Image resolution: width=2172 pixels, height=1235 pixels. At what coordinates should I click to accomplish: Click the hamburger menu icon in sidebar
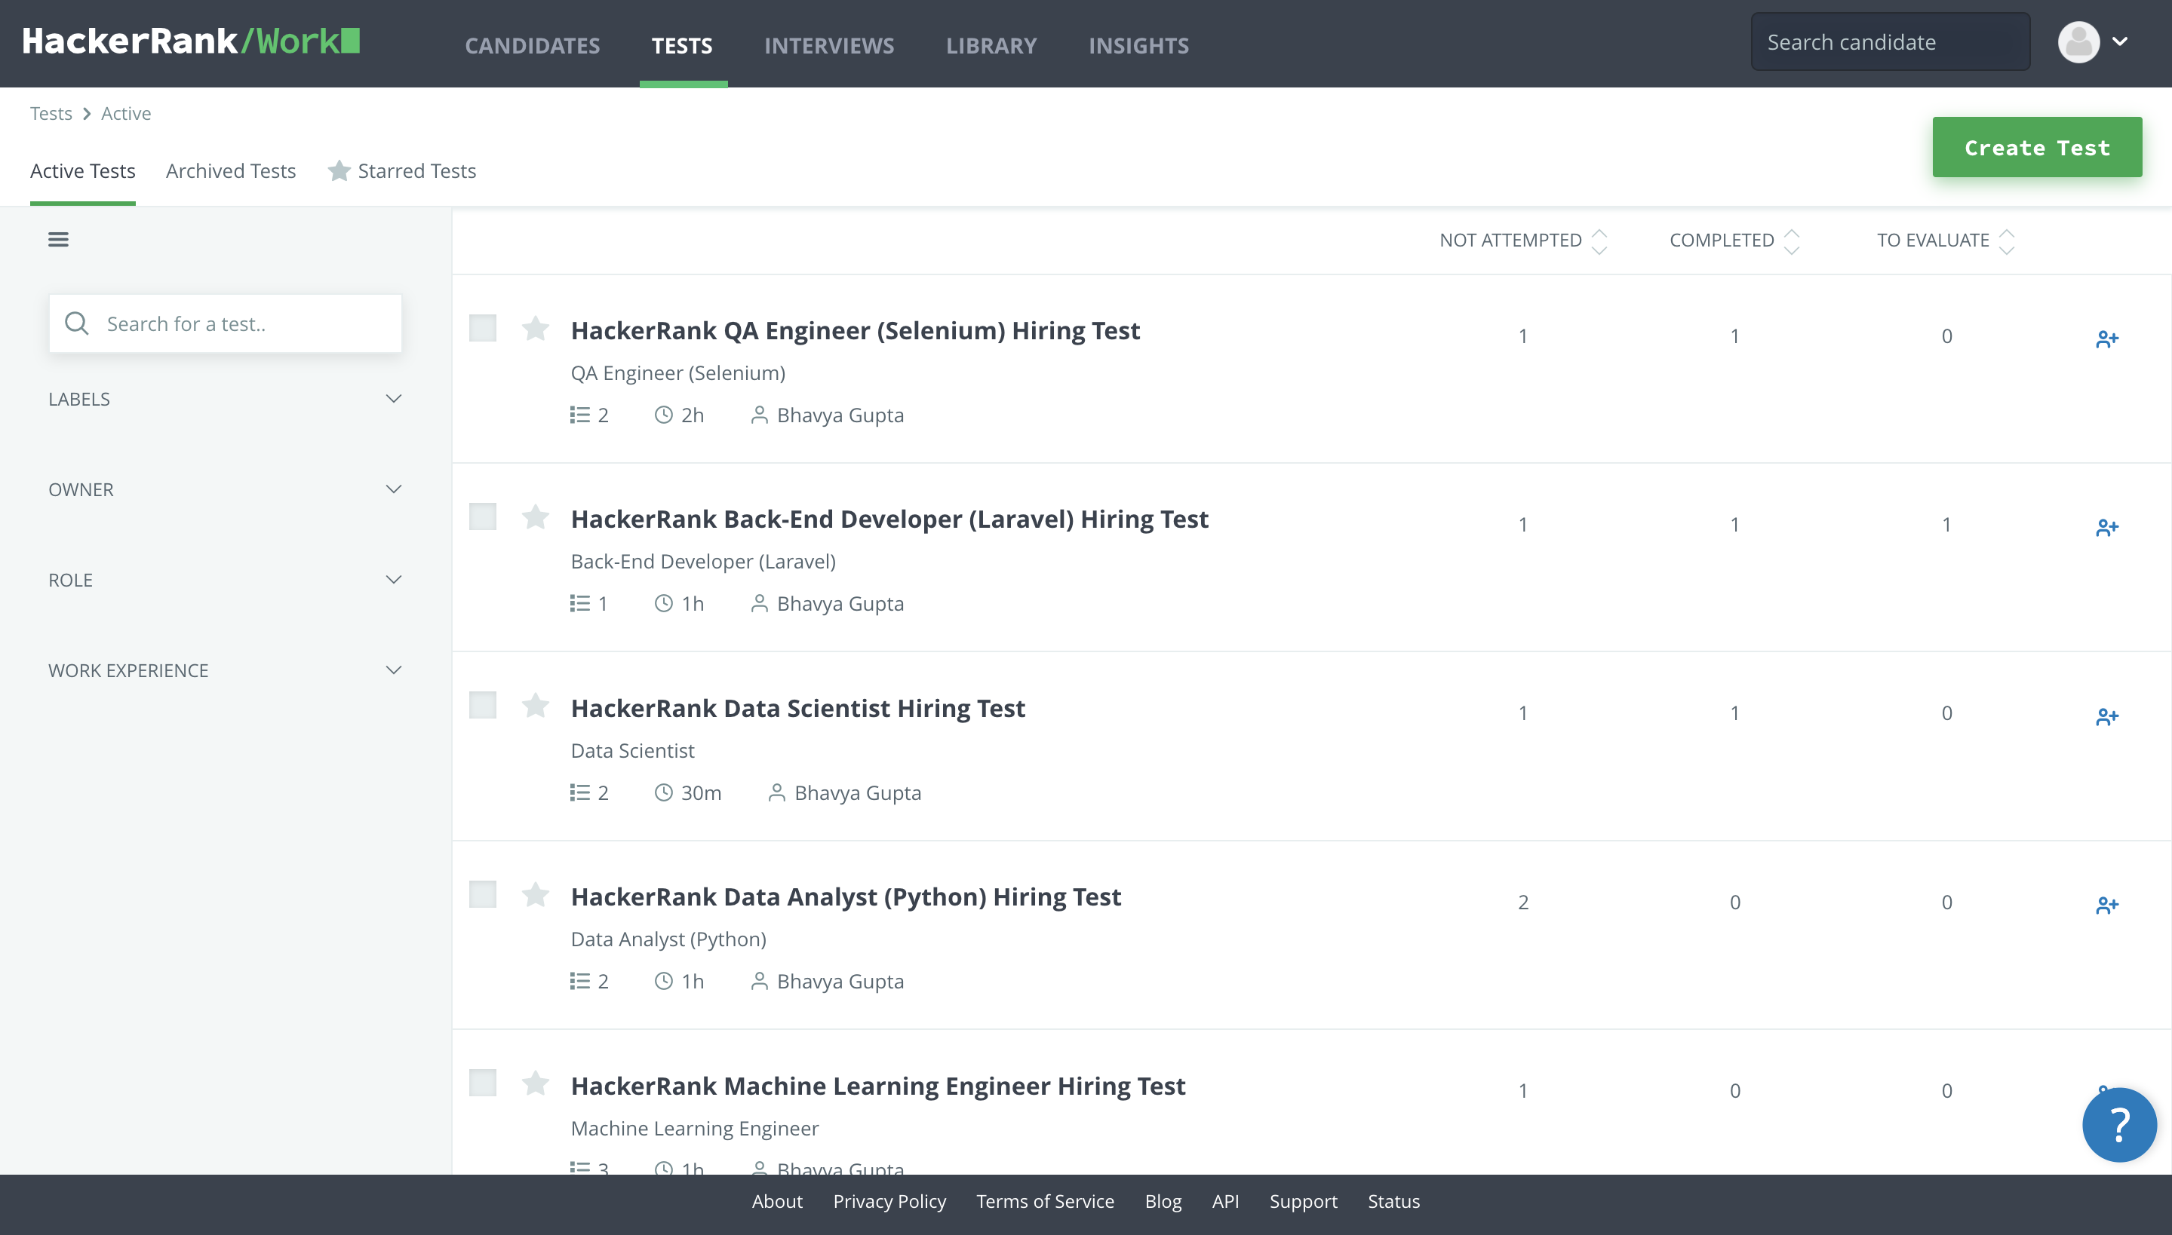tap(58, 239)
